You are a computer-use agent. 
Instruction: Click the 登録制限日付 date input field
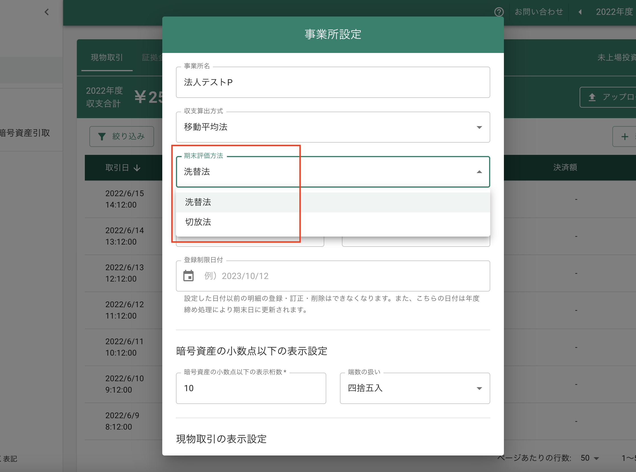pyautogui.click(x=333, y=276)
